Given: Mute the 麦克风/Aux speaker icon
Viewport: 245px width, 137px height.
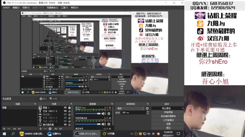Looking at the screenshot, I should pos(104,114).
